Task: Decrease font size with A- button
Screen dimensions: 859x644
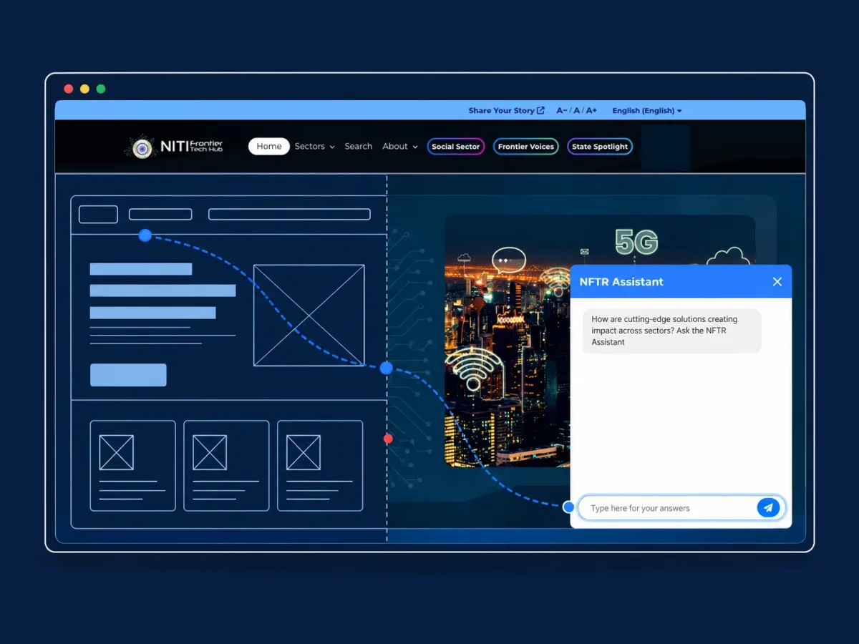Action: (x=562, y=111)
